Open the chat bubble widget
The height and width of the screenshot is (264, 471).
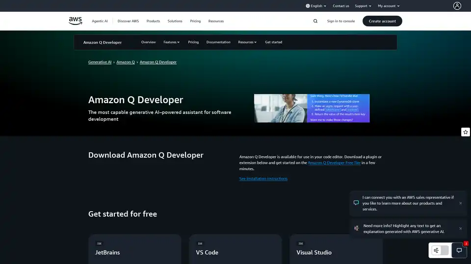coord(459,250)
